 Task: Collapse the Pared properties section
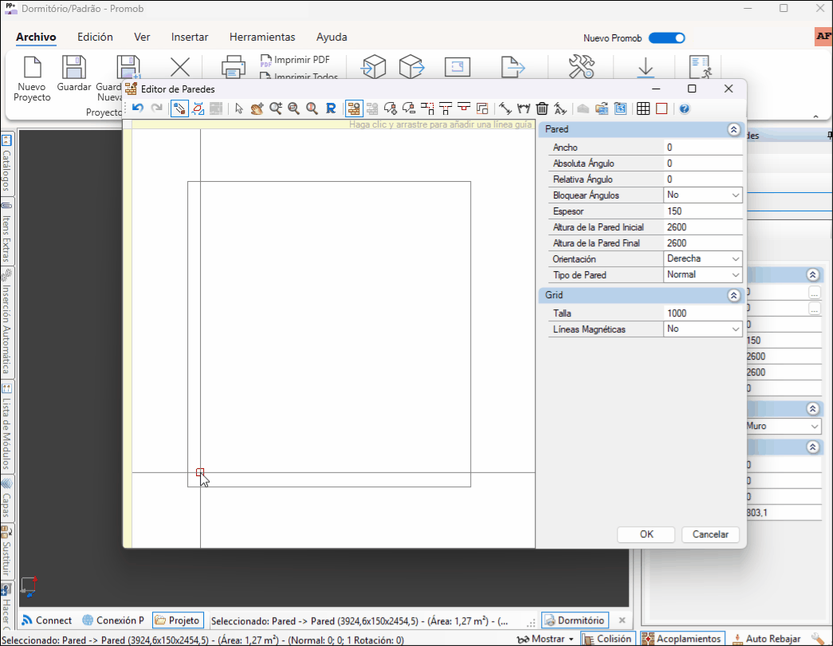click(733, 129)
